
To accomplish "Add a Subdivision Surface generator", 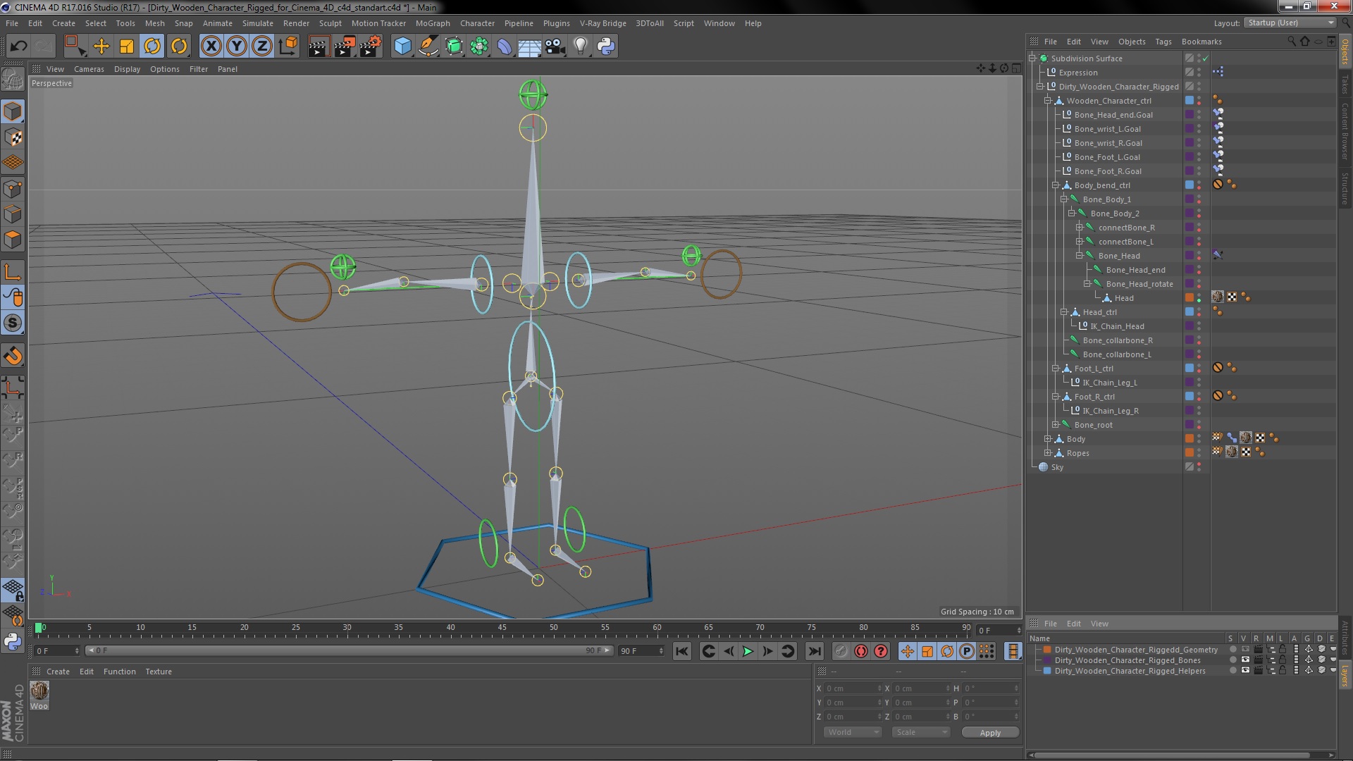I will tap(454, 47).
